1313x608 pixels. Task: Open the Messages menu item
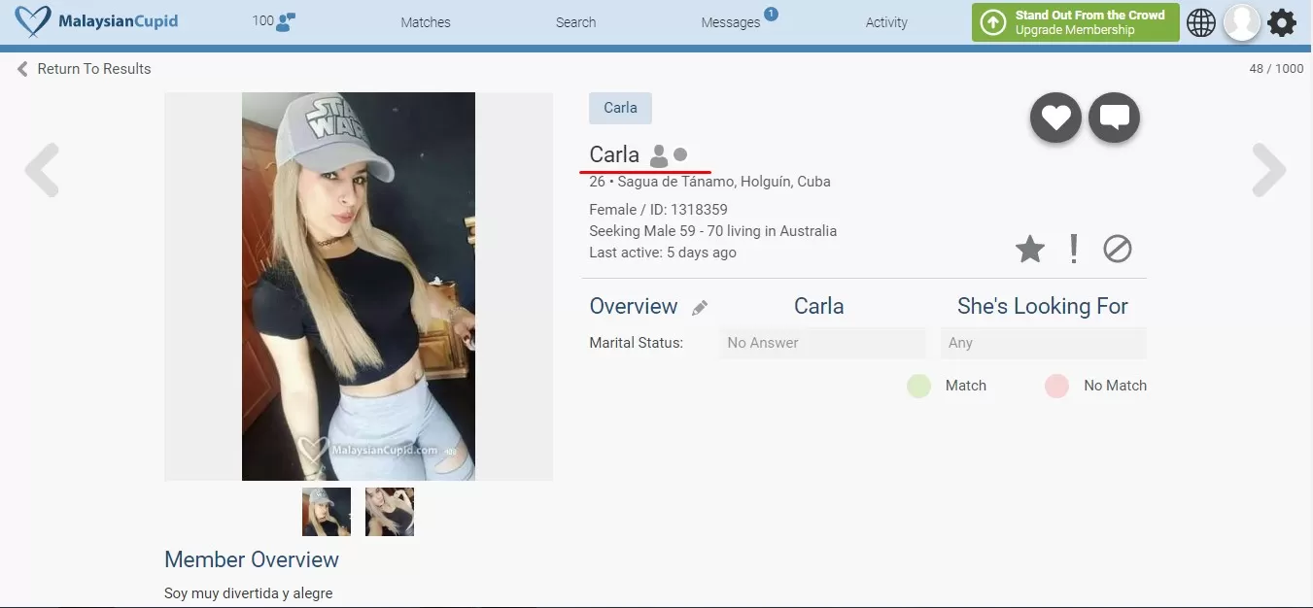[731, 22]
